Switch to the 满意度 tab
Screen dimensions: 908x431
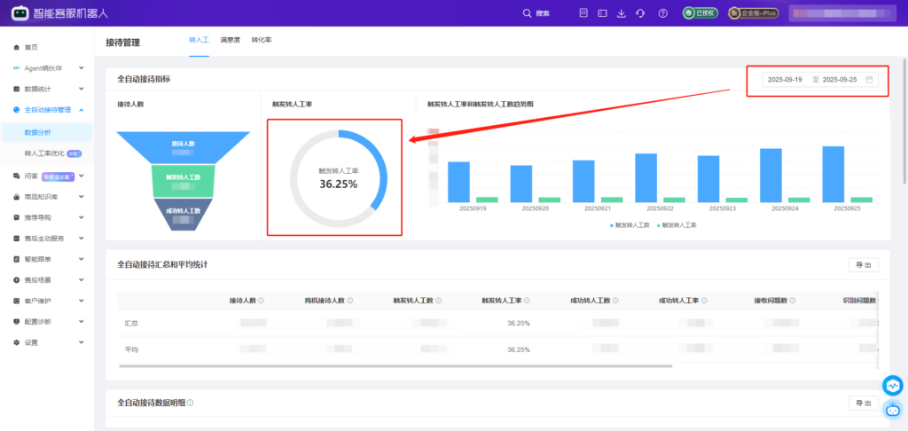click(230, 41)
